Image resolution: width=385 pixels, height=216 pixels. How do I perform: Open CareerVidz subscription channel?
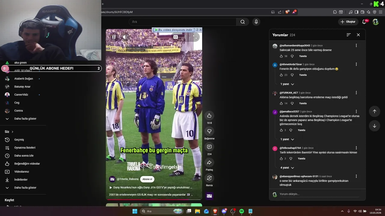[21, 94]
